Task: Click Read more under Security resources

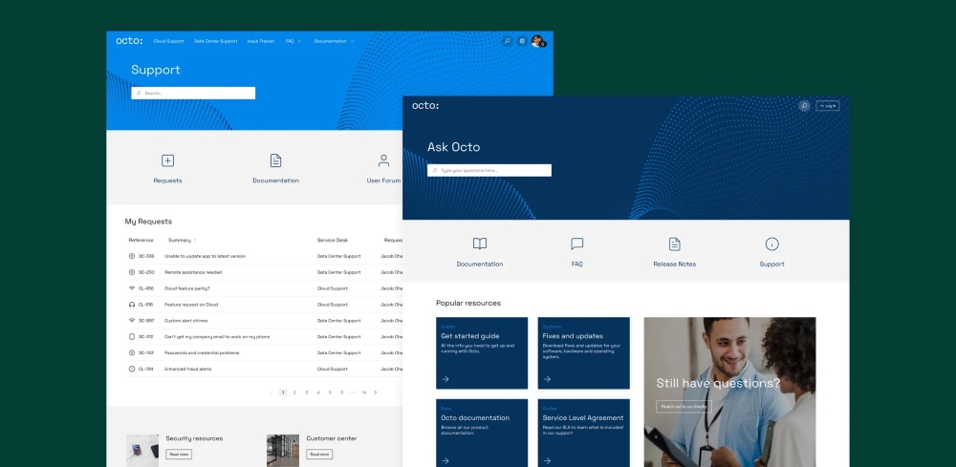Action: click(180, 455)
